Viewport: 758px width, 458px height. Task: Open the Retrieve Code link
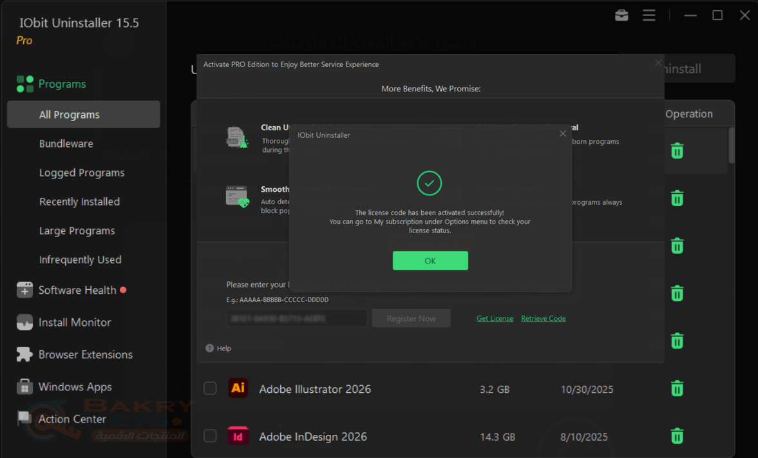[544, 318]
